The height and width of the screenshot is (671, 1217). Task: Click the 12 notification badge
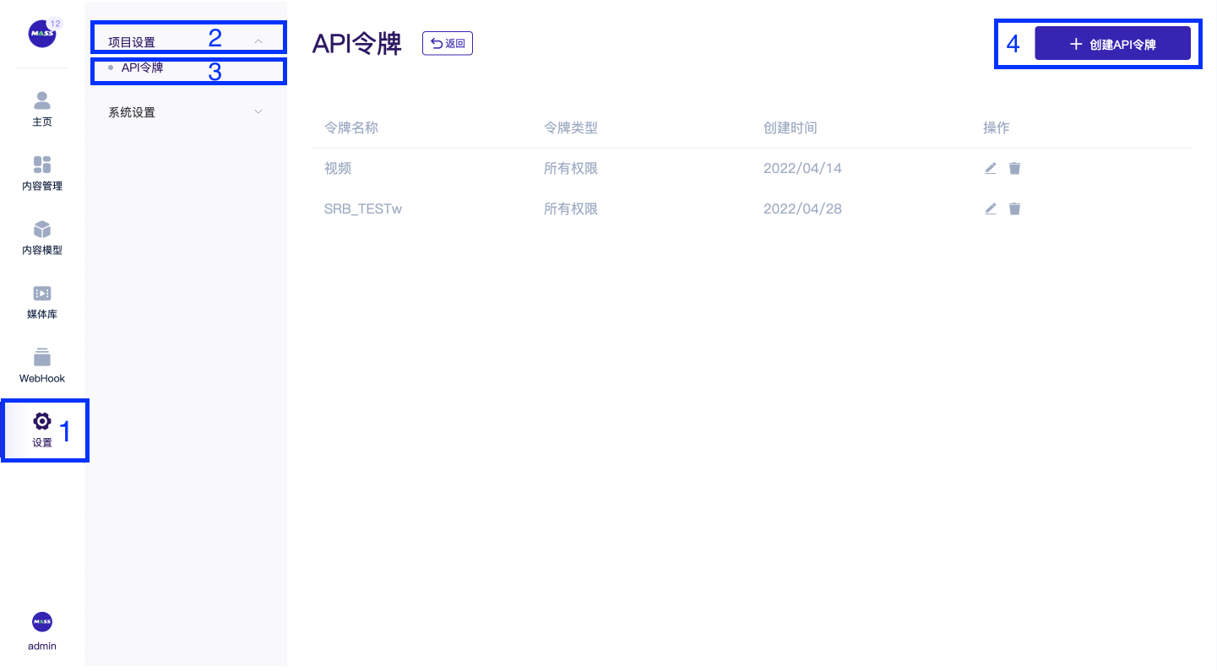56,23
